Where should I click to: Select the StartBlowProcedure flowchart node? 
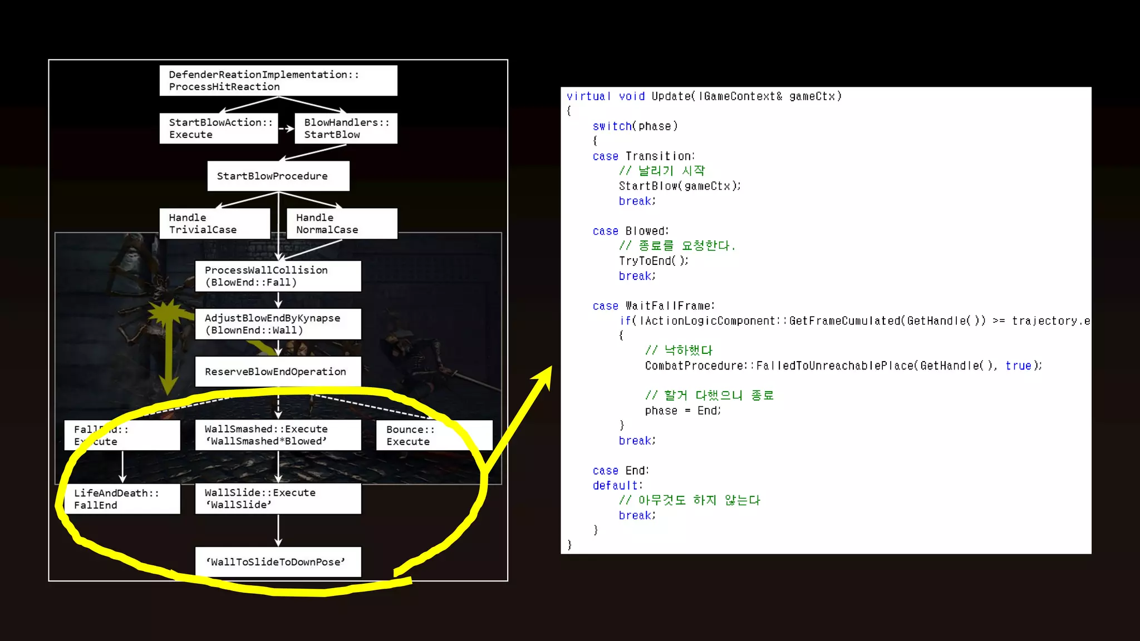[278, 176]
